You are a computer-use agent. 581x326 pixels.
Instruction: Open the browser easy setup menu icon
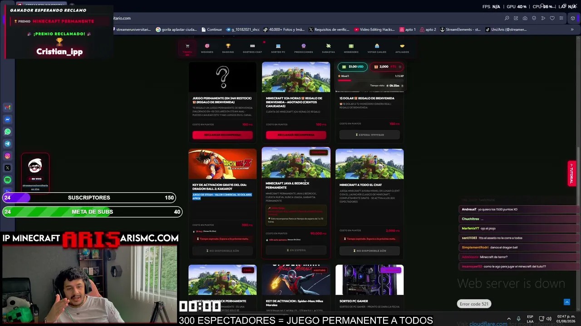pos(561,18)
